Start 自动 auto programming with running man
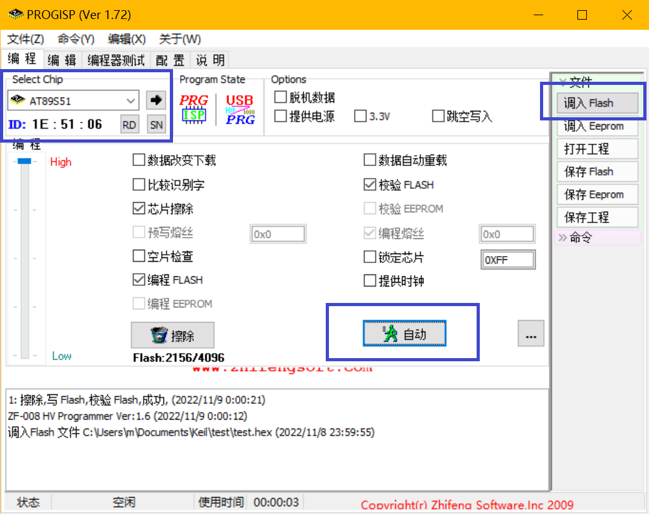 click(404, 334)
